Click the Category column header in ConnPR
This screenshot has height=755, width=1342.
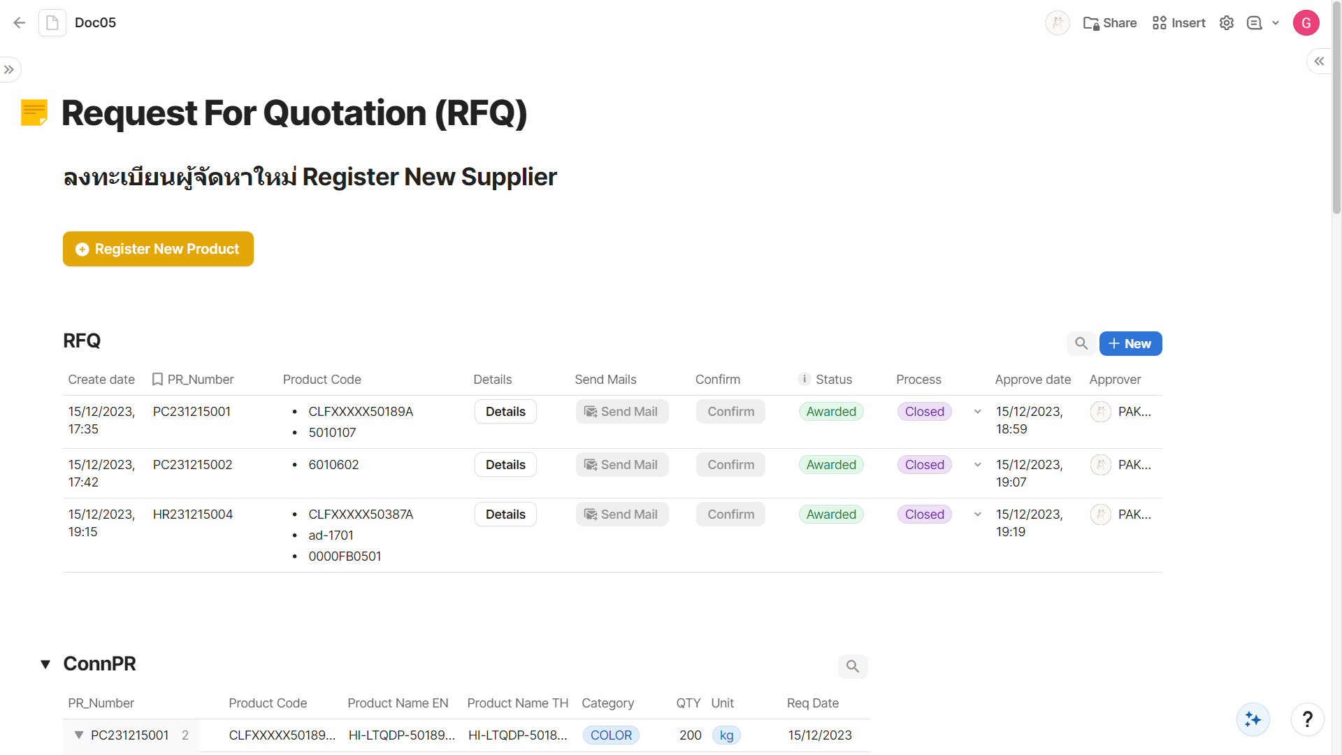[x=607, y=703]
